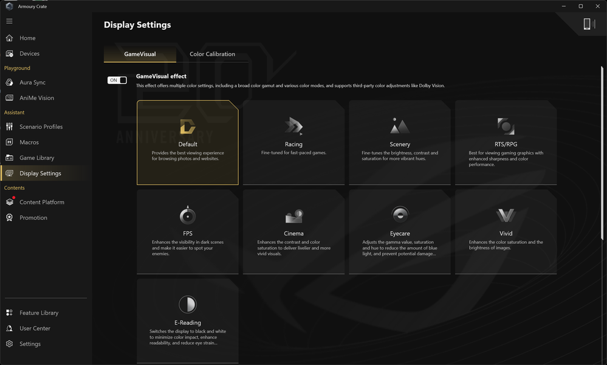Click the Content Platform icon
The image size is (607, 365).
(x=10, y=202)
